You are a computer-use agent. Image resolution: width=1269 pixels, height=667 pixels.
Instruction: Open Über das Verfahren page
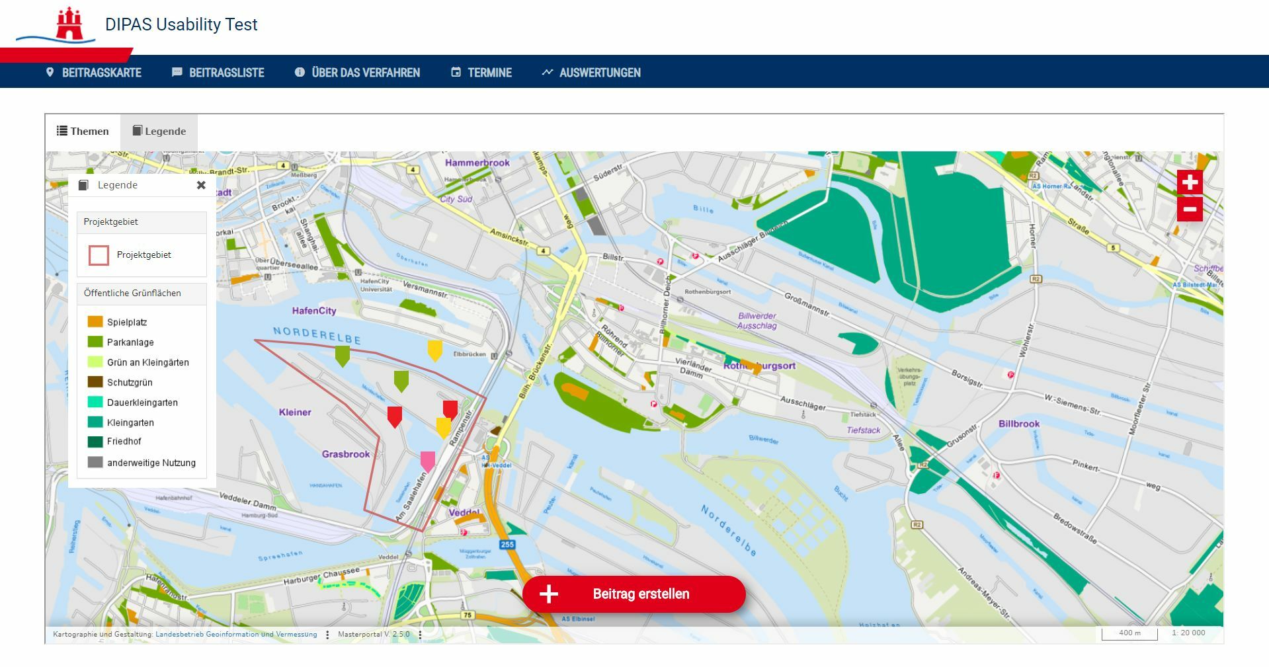(x=357, y=73)
